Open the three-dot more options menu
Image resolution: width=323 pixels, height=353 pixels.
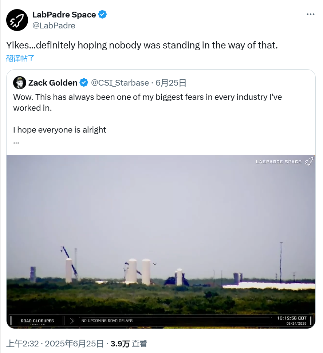[310, 15]
